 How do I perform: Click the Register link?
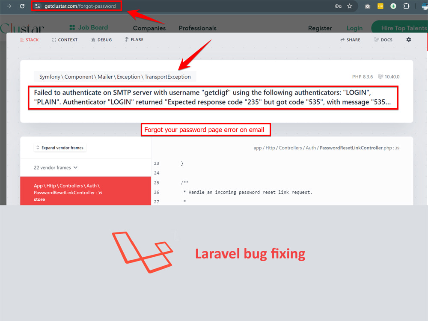[320, 28]
